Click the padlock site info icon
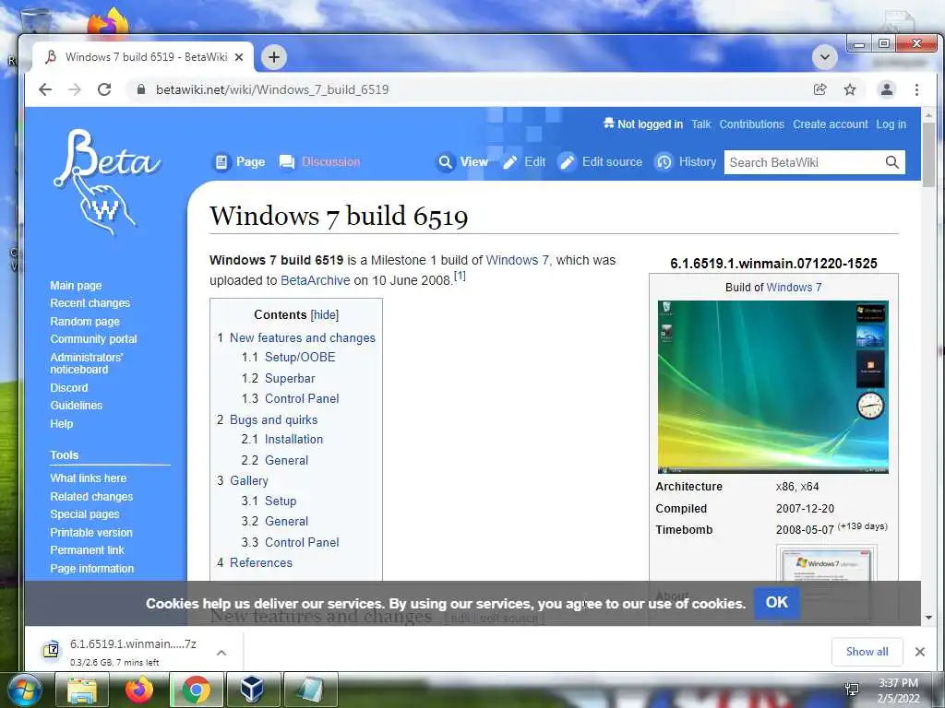Viewport: 945px width, 708px height. pyautogui.click(x=141, y=89)
